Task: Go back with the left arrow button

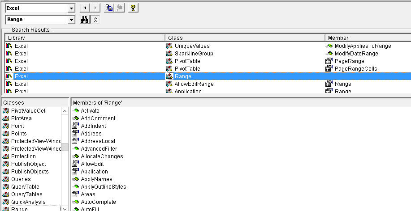Action: point(85,8)
